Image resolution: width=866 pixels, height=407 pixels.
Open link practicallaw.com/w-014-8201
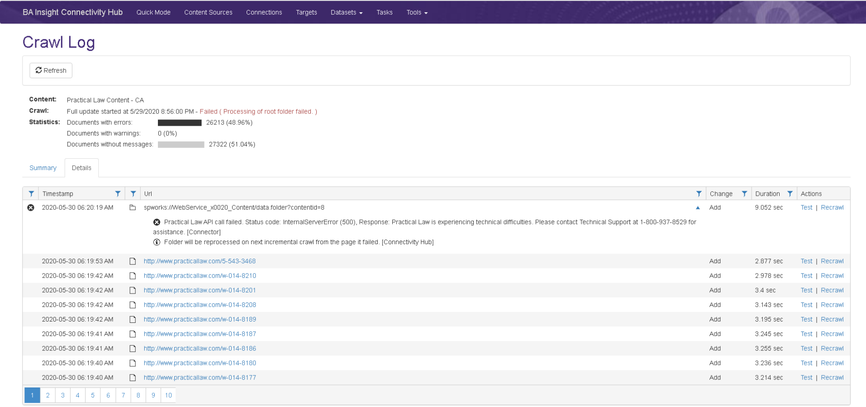point(200,290)
